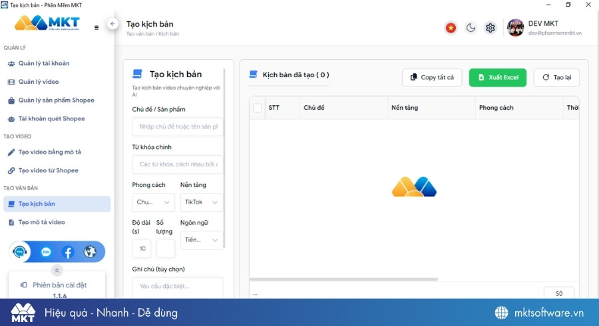Viewport: 599px width, 326px height.
Task: Click Tạo văn bản / Kịch bản breadcrumb
Action: tap(153, 34)
